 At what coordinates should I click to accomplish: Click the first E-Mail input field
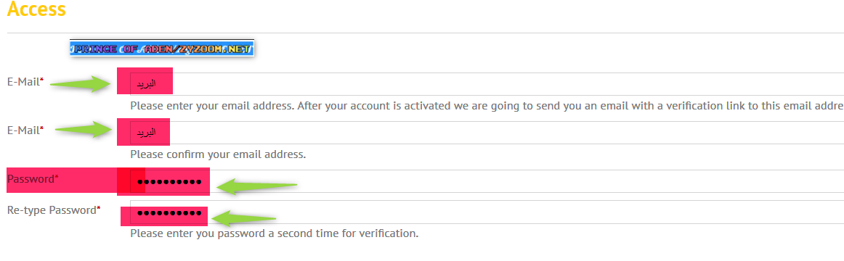tap(487, 84)
